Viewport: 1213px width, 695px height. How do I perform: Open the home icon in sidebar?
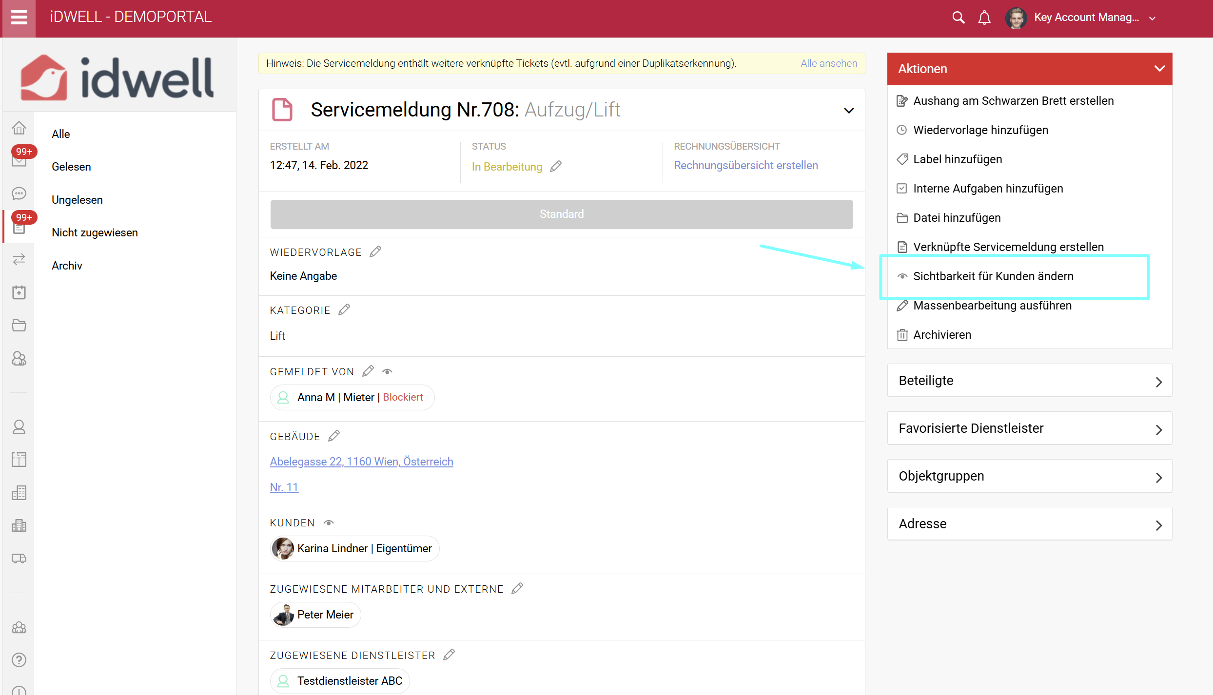click(19, 128)
